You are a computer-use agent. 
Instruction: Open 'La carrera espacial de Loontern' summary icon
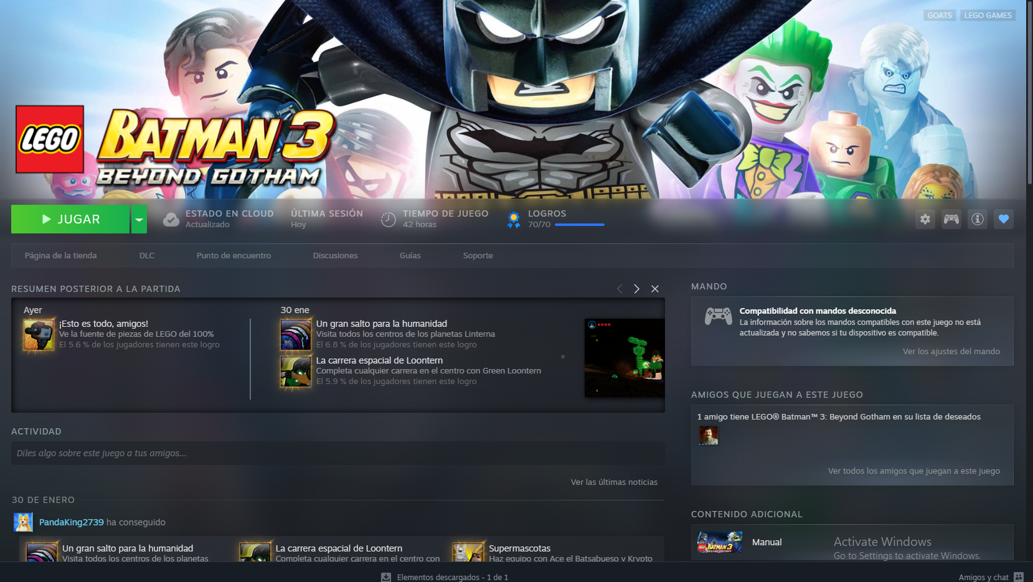pos(296,372)
